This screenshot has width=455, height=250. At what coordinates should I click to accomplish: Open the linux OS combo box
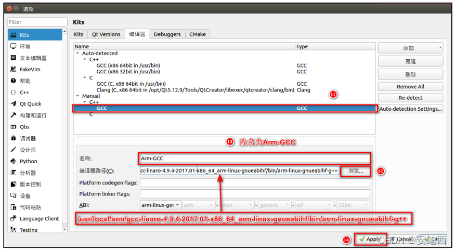[237, 205]
